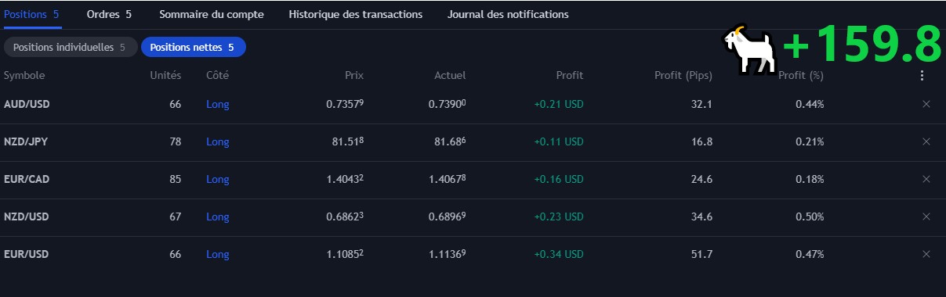Close the NZD/USD position with its X icon
The image size is (946, 297).
point(926,216)
